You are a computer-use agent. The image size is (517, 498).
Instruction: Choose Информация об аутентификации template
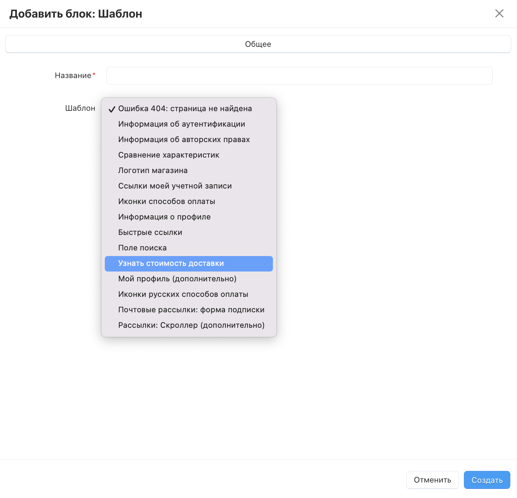(x=181, y=124)
